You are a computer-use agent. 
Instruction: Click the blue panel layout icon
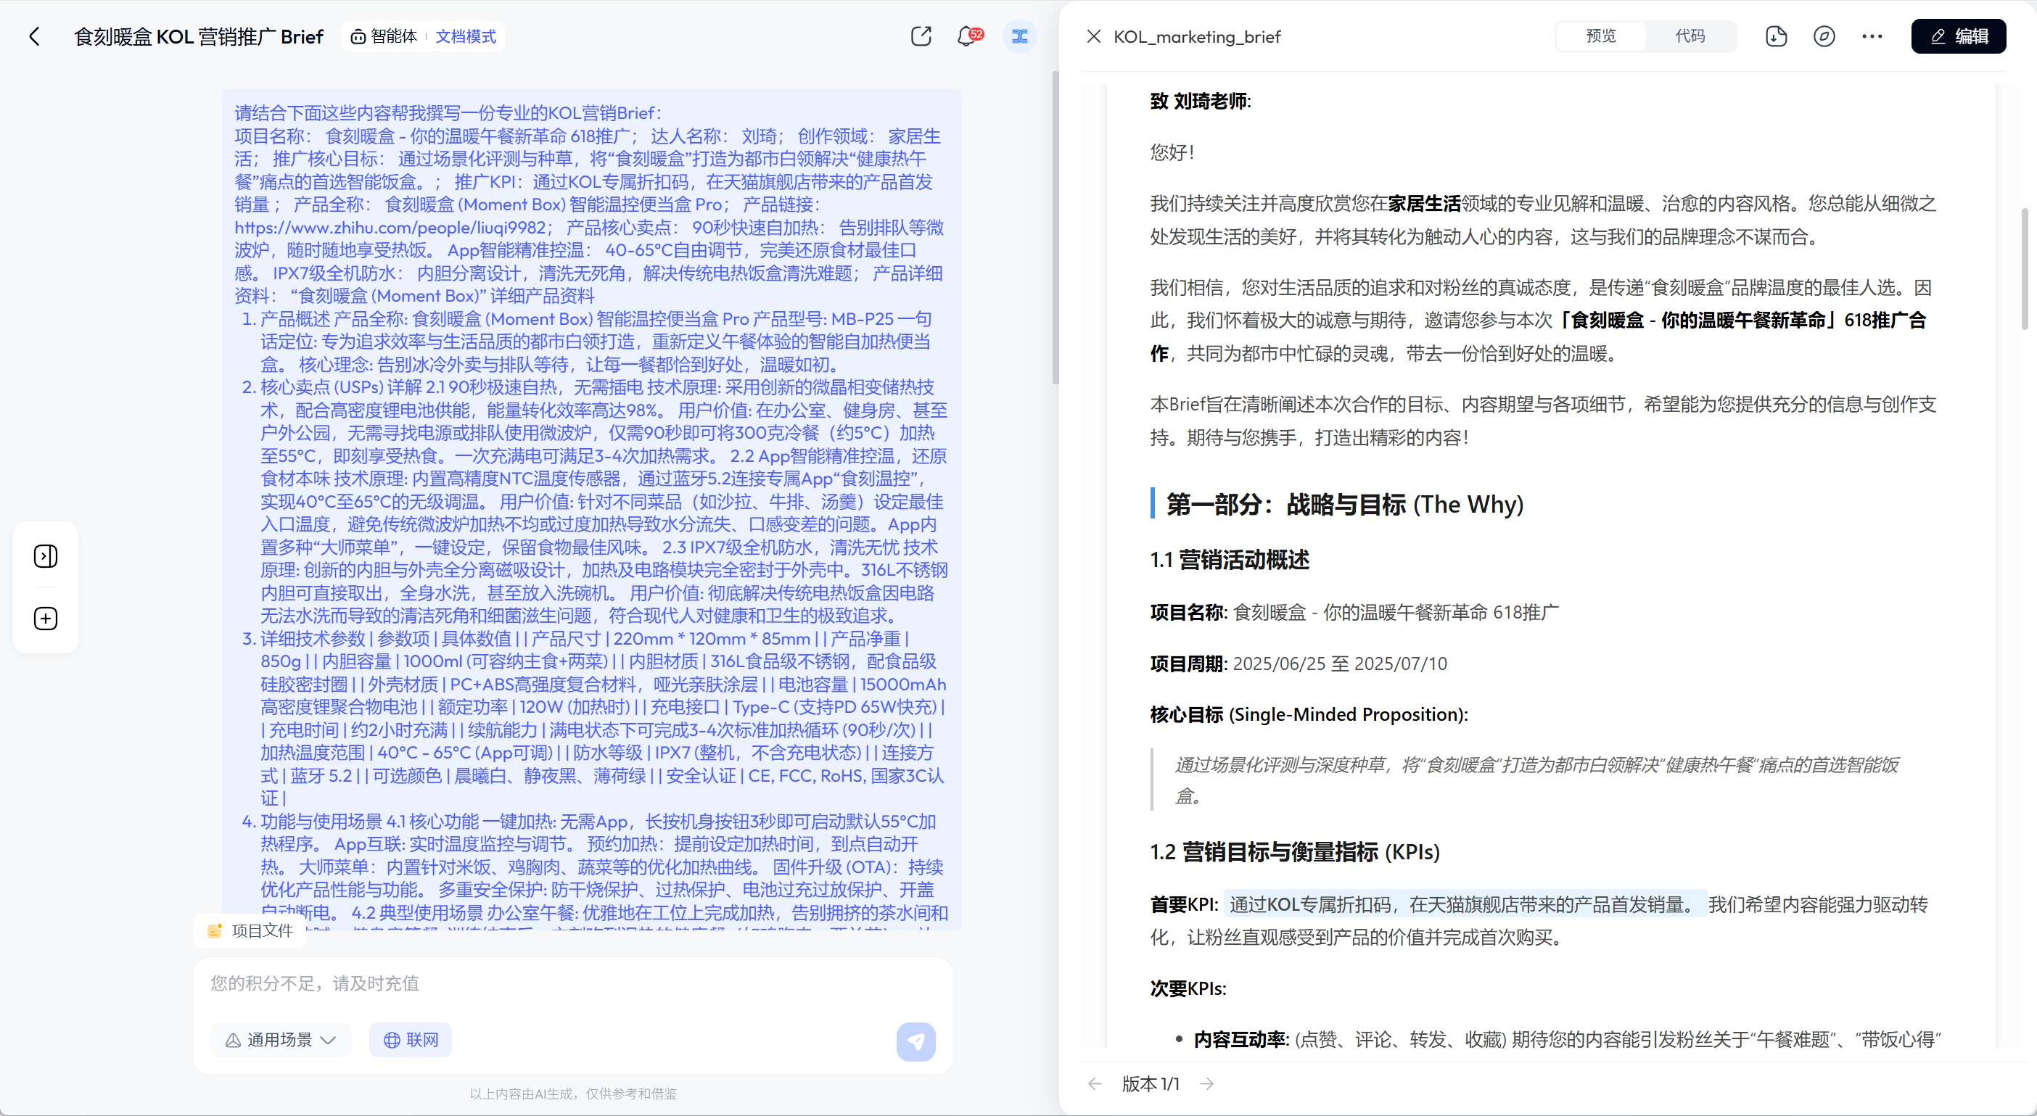tap(1019, 36)
